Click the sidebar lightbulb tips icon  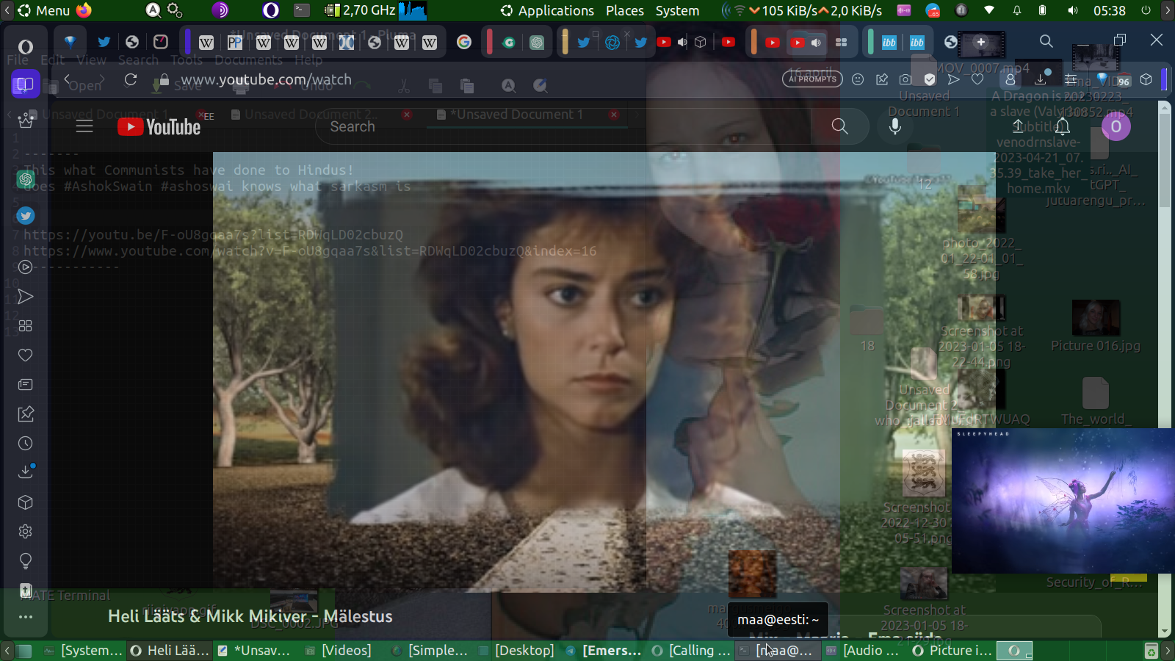tap(26, 562)
